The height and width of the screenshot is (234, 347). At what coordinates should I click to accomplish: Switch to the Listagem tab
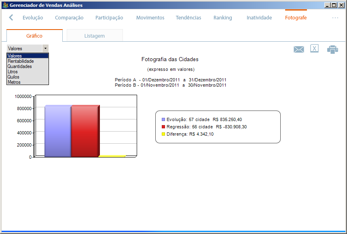[x=94, y=36]
